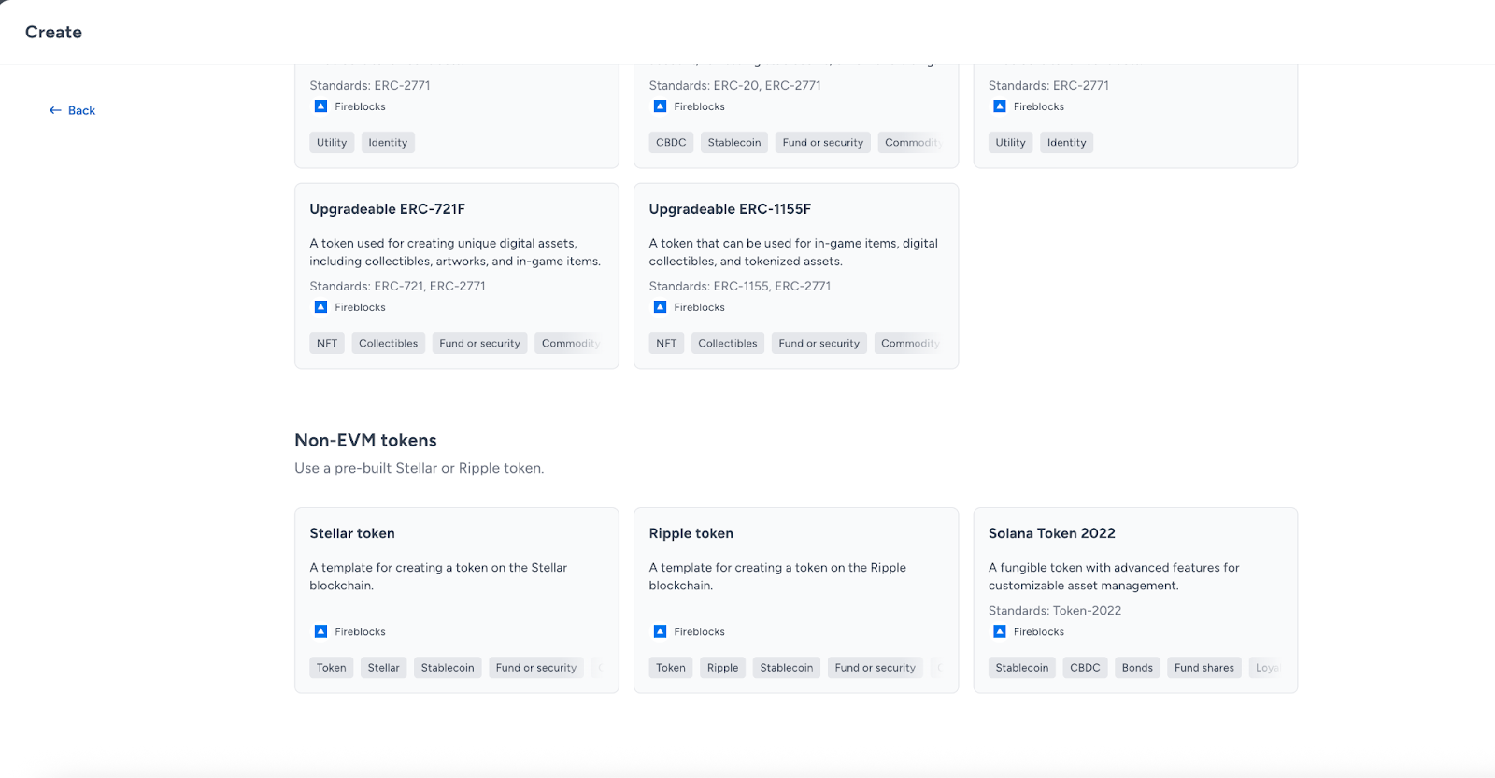Open the Upgradeable ERC-721F template card
Viewport: 1495px width, 778px height.
[x=457, y=276]
